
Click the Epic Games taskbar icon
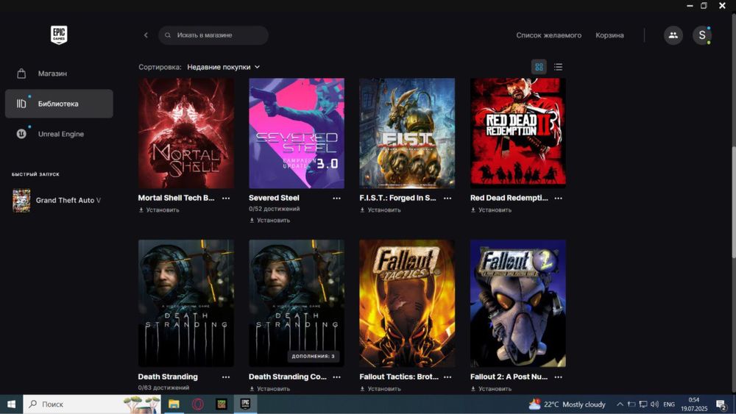[x=246, y=404]
